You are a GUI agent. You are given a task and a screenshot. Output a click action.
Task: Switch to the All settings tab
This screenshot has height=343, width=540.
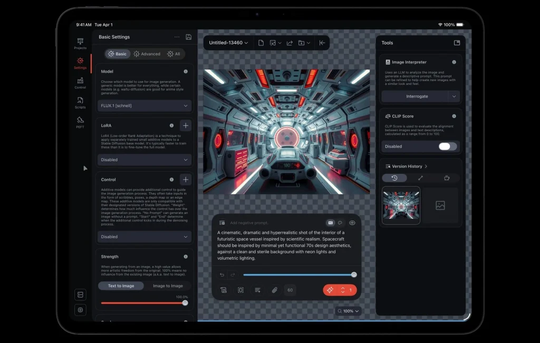[x=173, y=54]
